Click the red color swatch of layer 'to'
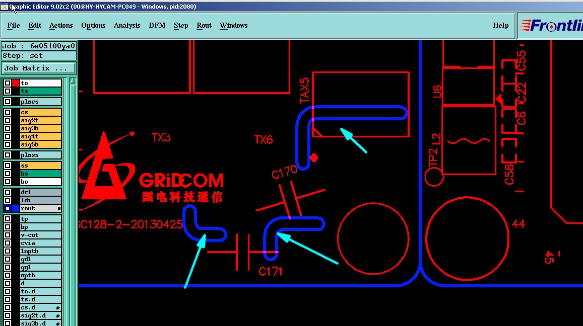Image resolution: width=583 pixels, height=326 pixels. [x=15, y=83]
